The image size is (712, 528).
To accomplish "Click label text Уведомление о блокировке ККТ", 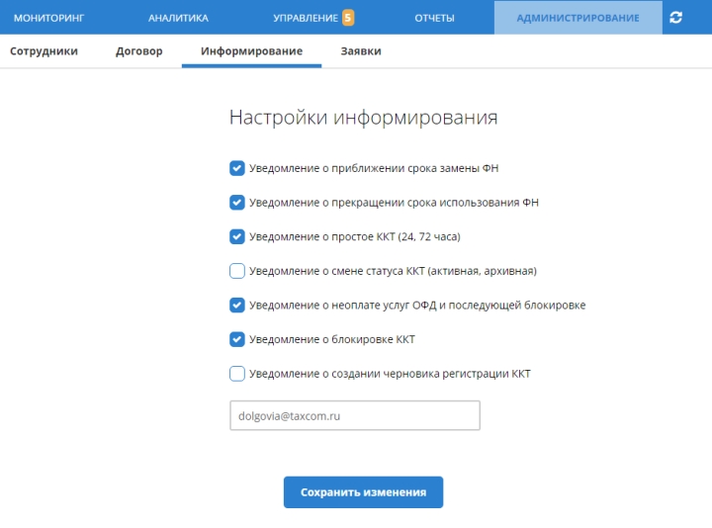I will click(x=332, y=339).
